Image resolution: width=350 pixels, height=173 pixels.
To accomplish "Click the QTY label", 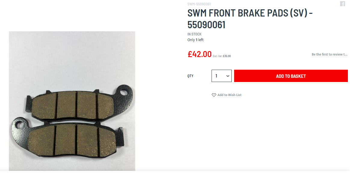I will (x=190, y=76).
